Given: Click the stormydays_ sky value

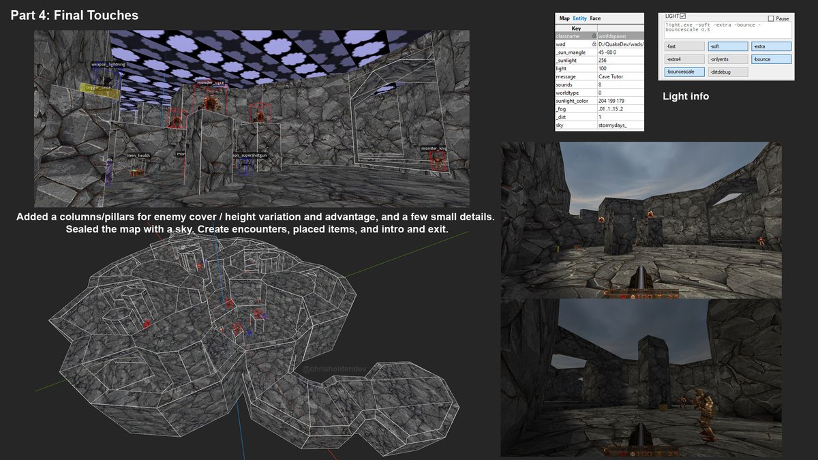Looking at the screenshot, I should (620, 125).
